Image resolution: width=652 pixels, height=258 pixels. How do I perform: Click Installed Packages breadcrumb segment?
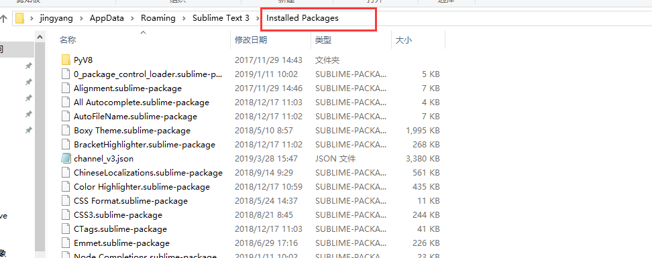pos(303,18)
